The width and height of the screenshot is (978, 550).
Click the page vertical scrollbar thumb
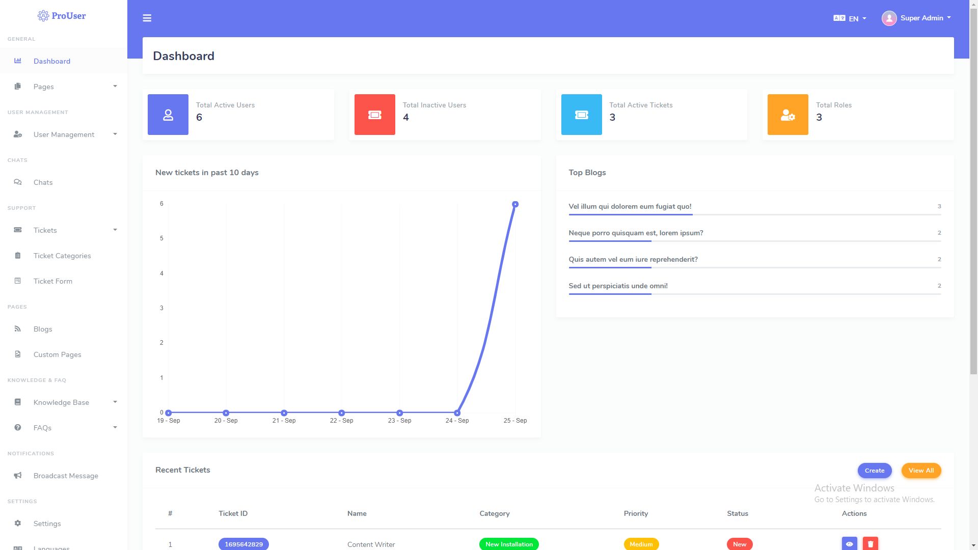coord(973,191)
